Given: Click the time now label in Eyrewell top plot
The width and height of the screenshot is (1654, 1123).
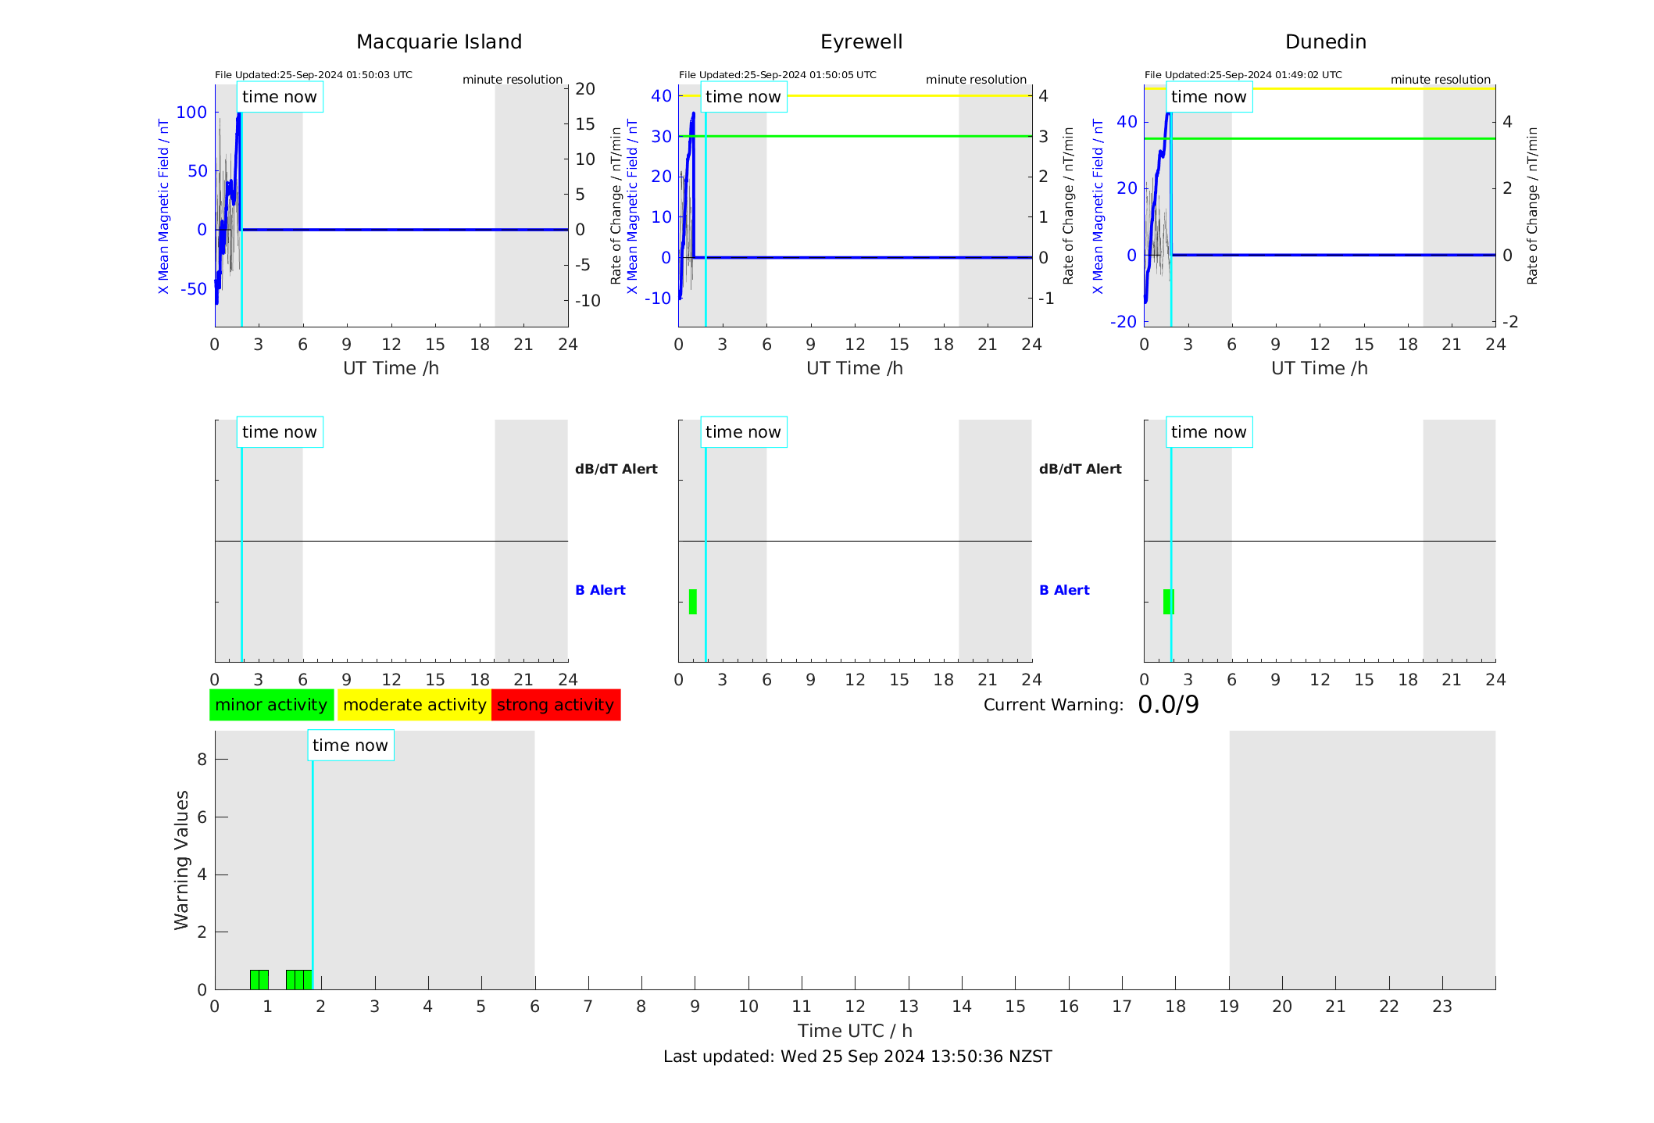Looking at the screenshot, I should pos(743,97).
